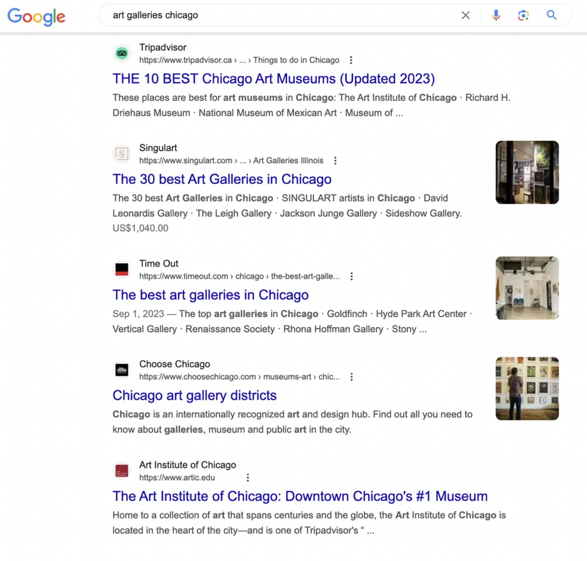Screen dimensions: 587x561
Task: Open 'The Art Institute of Chicago: Downtown Chicago's #1 Museum'
Action: pyautogui.click(x=300, y=496)
